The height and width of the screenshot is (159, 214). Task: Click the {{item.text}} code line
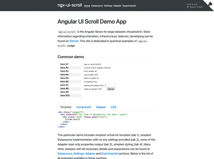(x=72, y=119)
